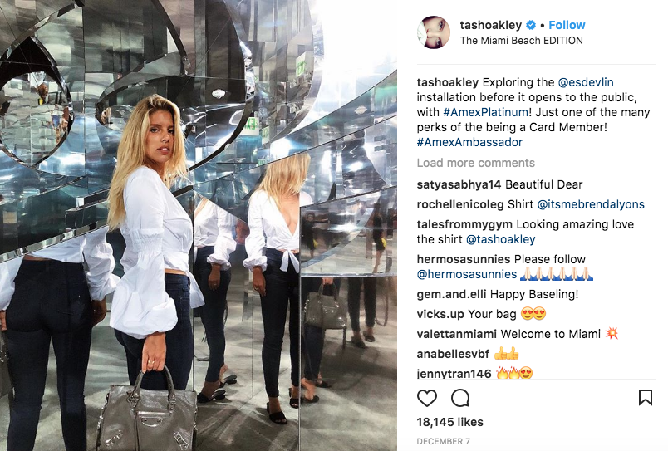Open the #AmexAmbassador hashtag
The image size is (668, 451).
469,142
